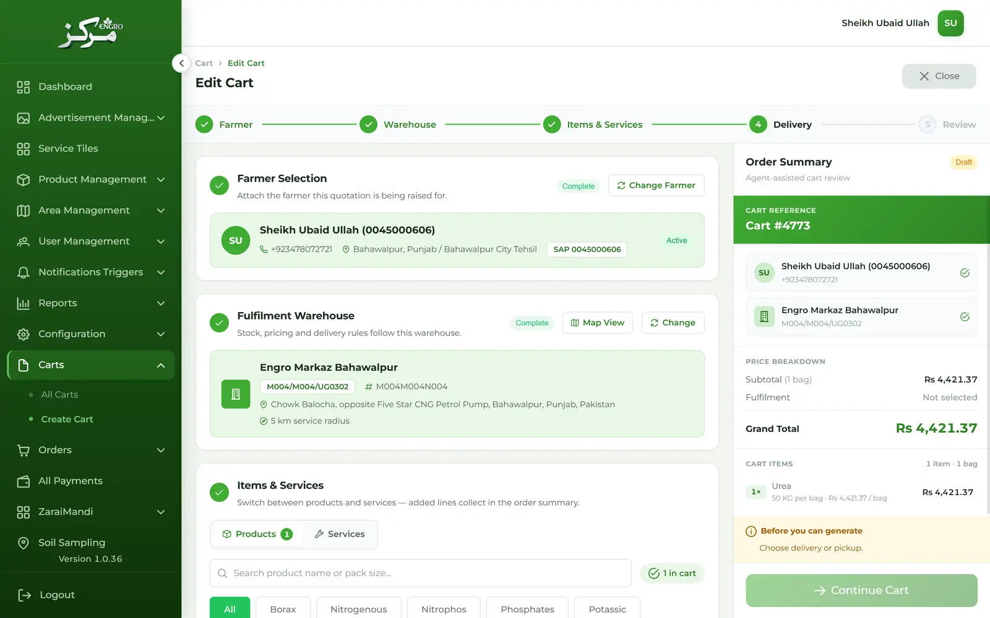Go to the Items & Services step
Screen dimensions: 990x618
click(x=593, y=125)
